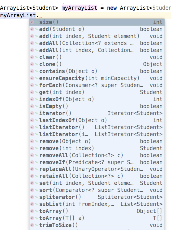Select lastIndexOf(Object o) completion
Image resolution: width=171 pixels, height=248 pixels.
[73, 120]
